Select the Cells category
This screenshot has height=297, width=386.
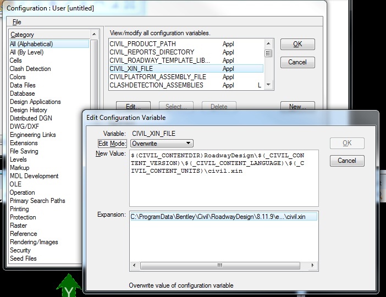click(15, 61)
